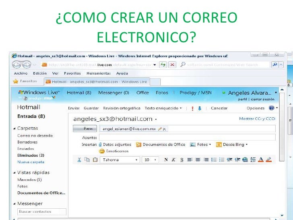
Task: Open the Angeles Alvara account dropdown
Action: 276,93
